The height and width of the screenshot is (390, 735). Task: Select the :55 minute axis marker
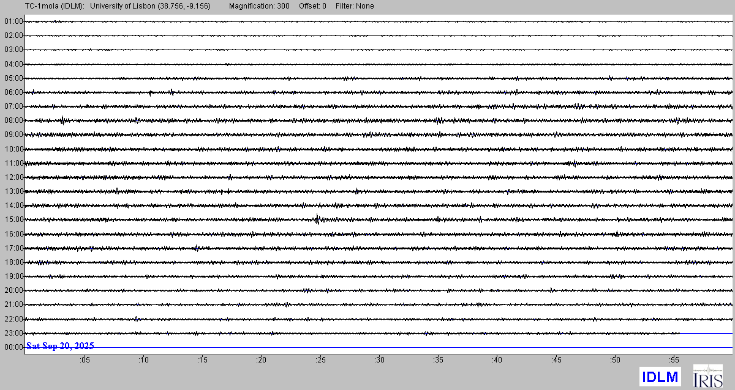point(674,361)
